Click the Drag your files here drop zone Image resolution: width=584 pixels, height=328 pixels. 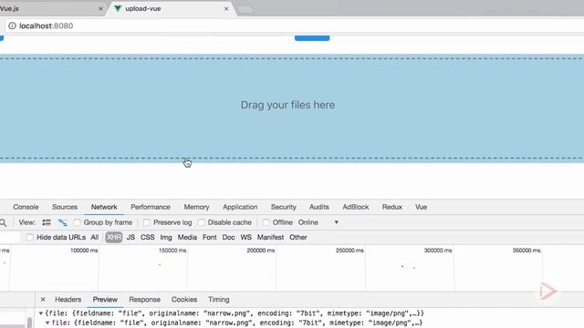[x=292, y=108]
